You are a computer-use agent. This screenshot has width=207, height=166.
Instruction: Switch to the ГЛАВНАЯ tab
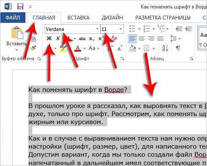coord(44,18)
